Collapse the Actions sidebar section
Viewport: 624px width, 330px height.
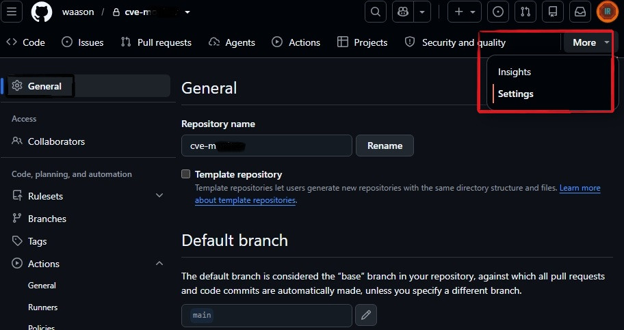[159, 263]
